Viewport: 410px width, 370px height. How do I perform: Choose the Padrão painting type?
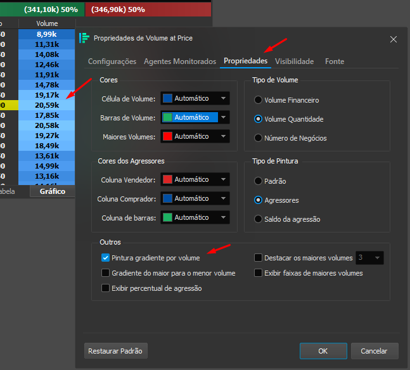pyautogui.click(x=258, y=181)
